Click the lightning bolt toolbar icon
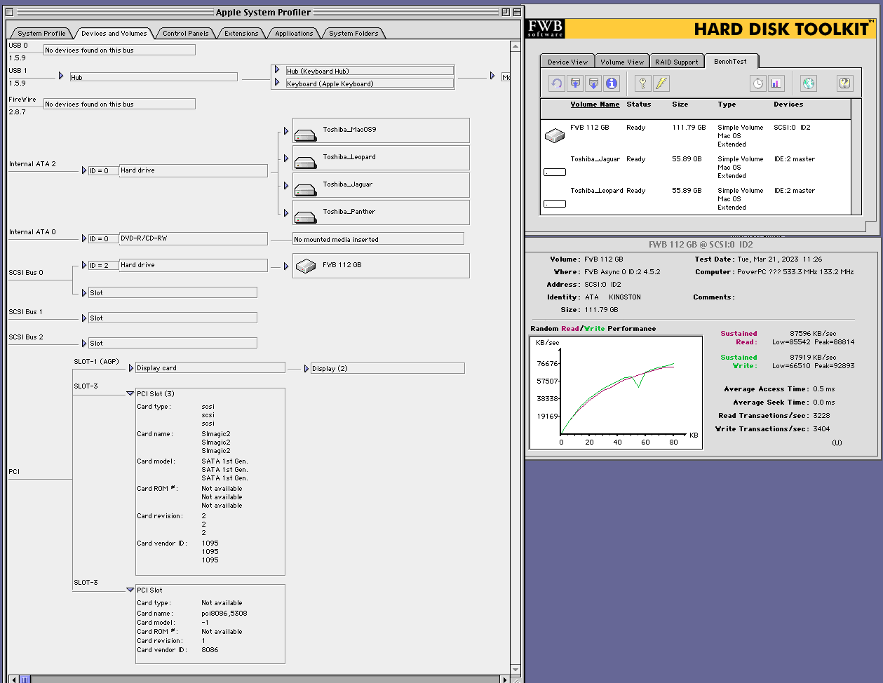883x683 pixels. click(x=661, y=83)
